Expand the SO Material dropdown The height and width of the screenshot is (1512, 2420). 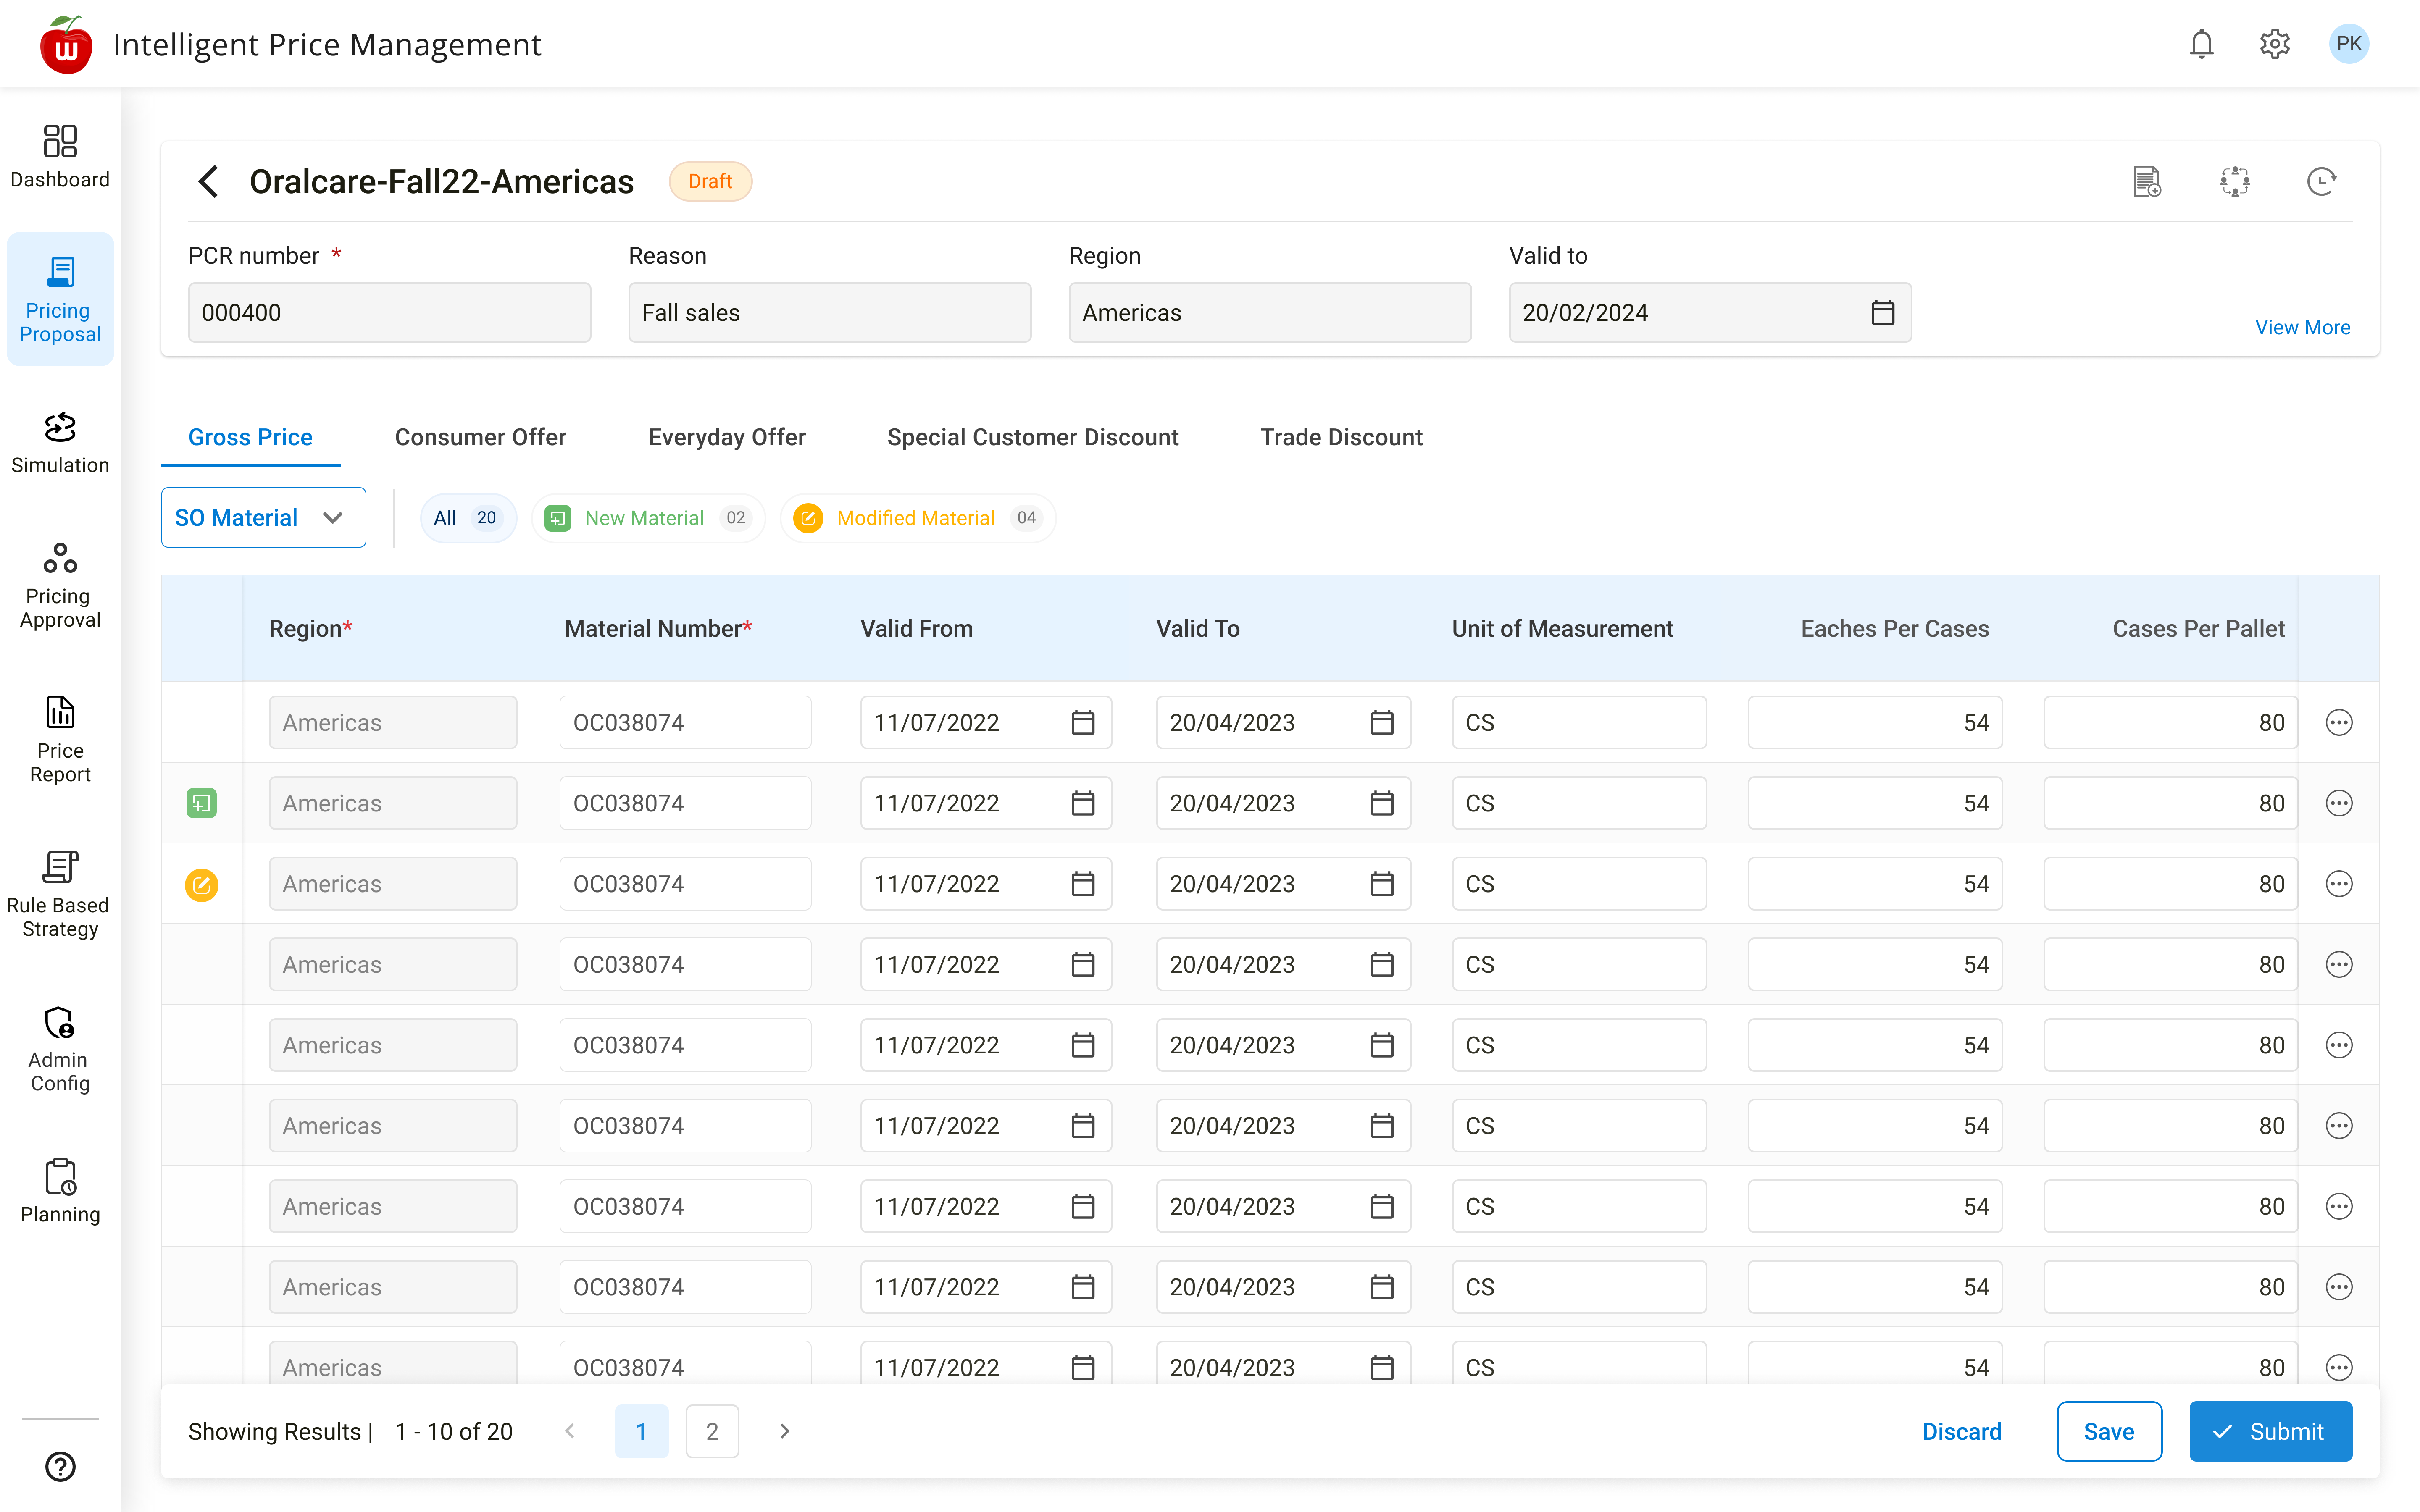pyautogui.click(x=263, y=518)
